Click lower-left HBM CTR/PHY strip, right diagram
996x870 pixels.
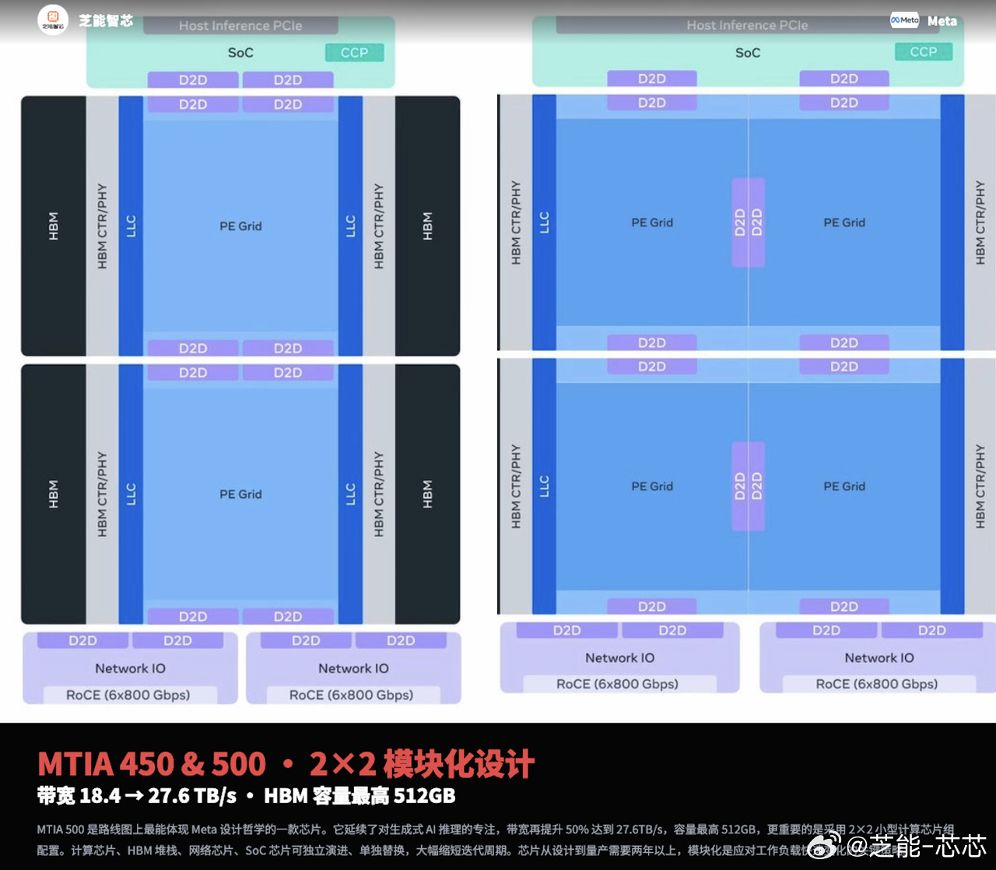(x=516, y=486)
